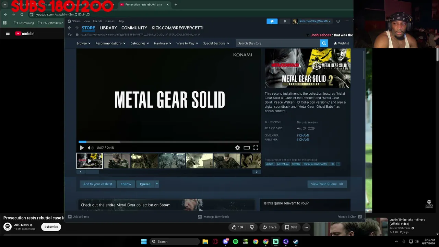Open the View menu in Steam

[87, 21]
